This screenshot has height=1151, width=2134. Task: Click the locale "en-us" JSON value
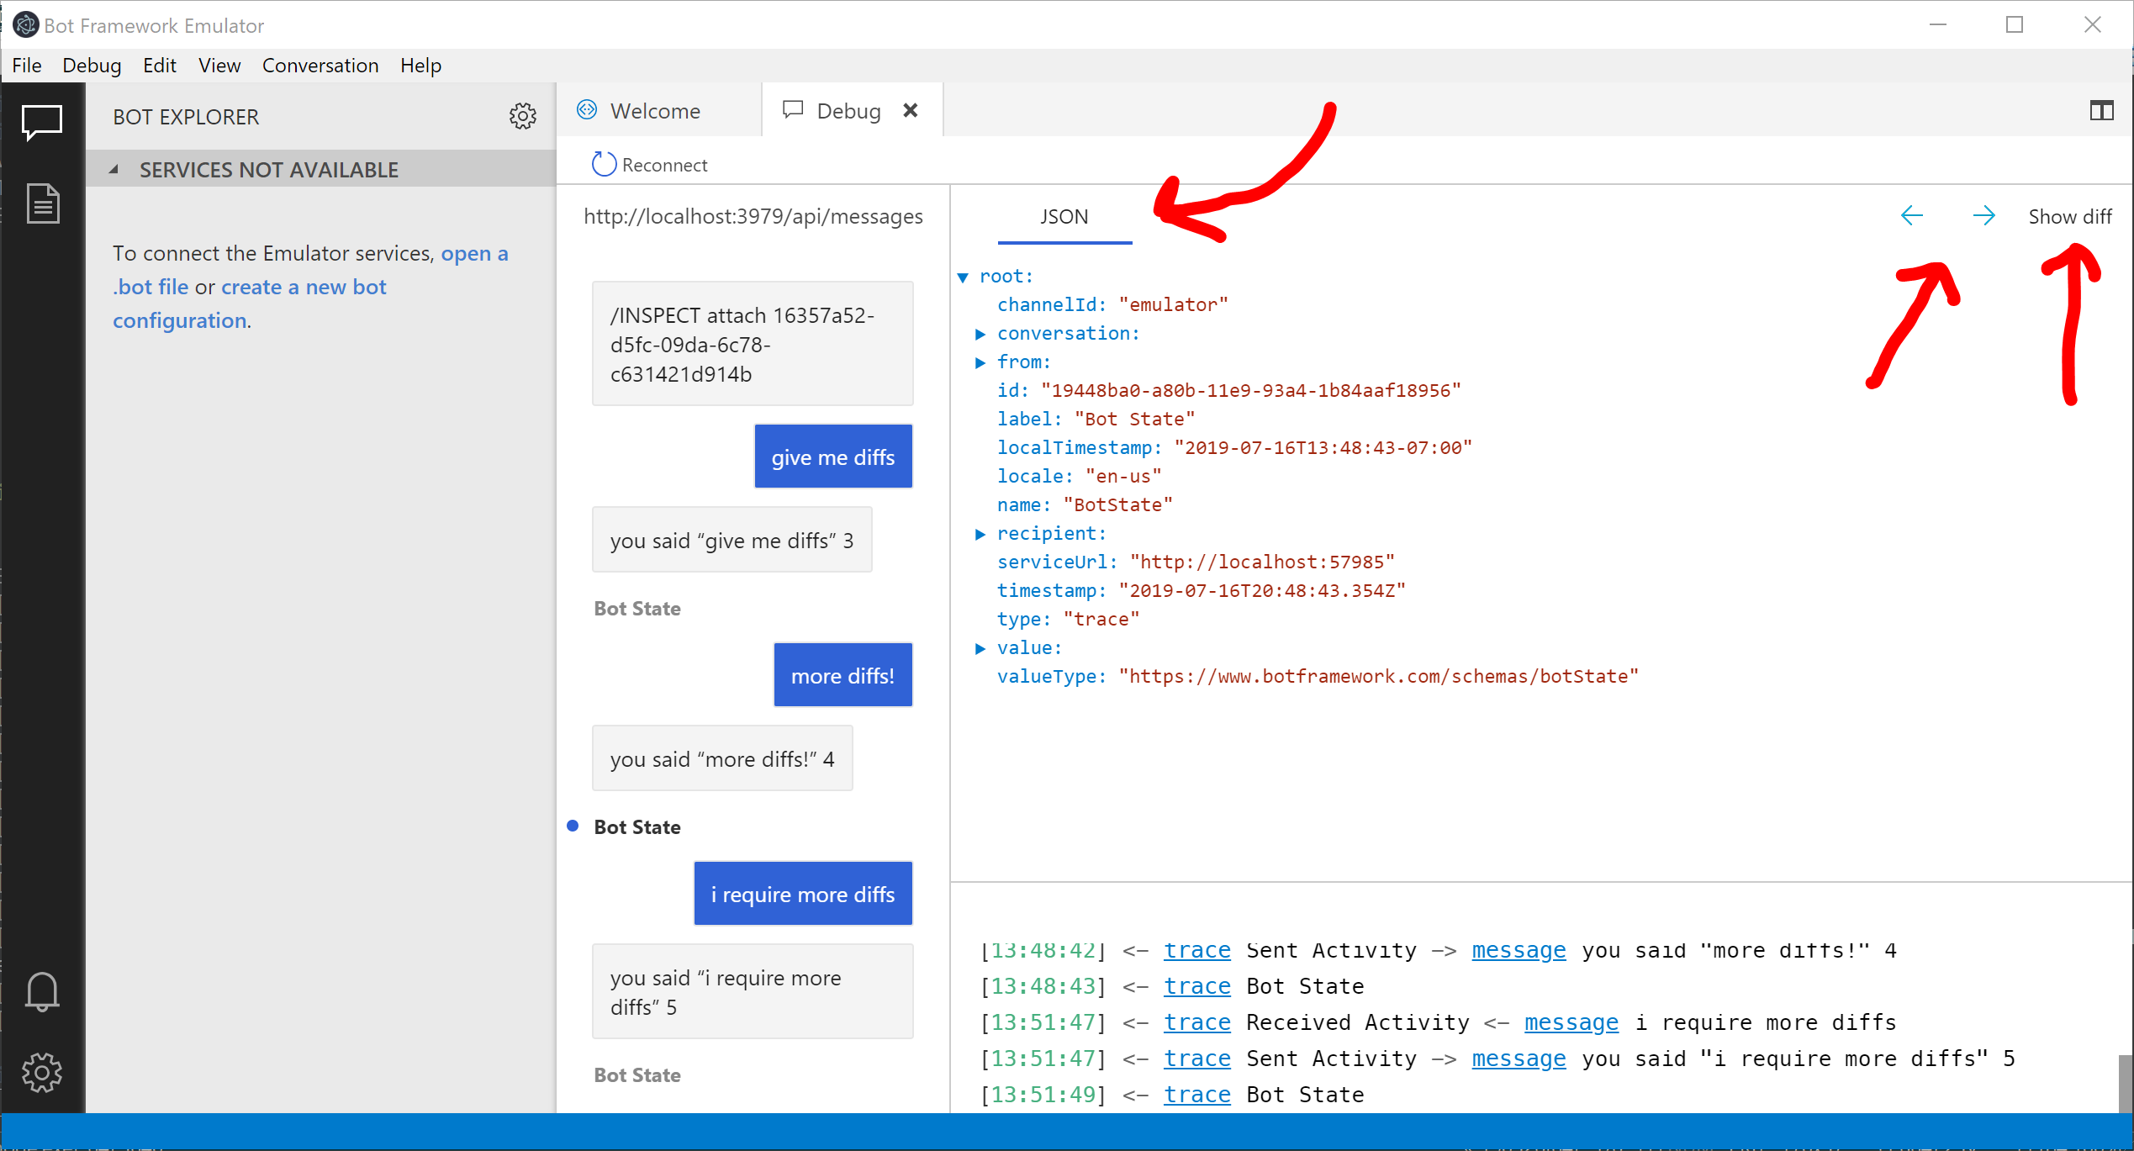[1122, 477]
